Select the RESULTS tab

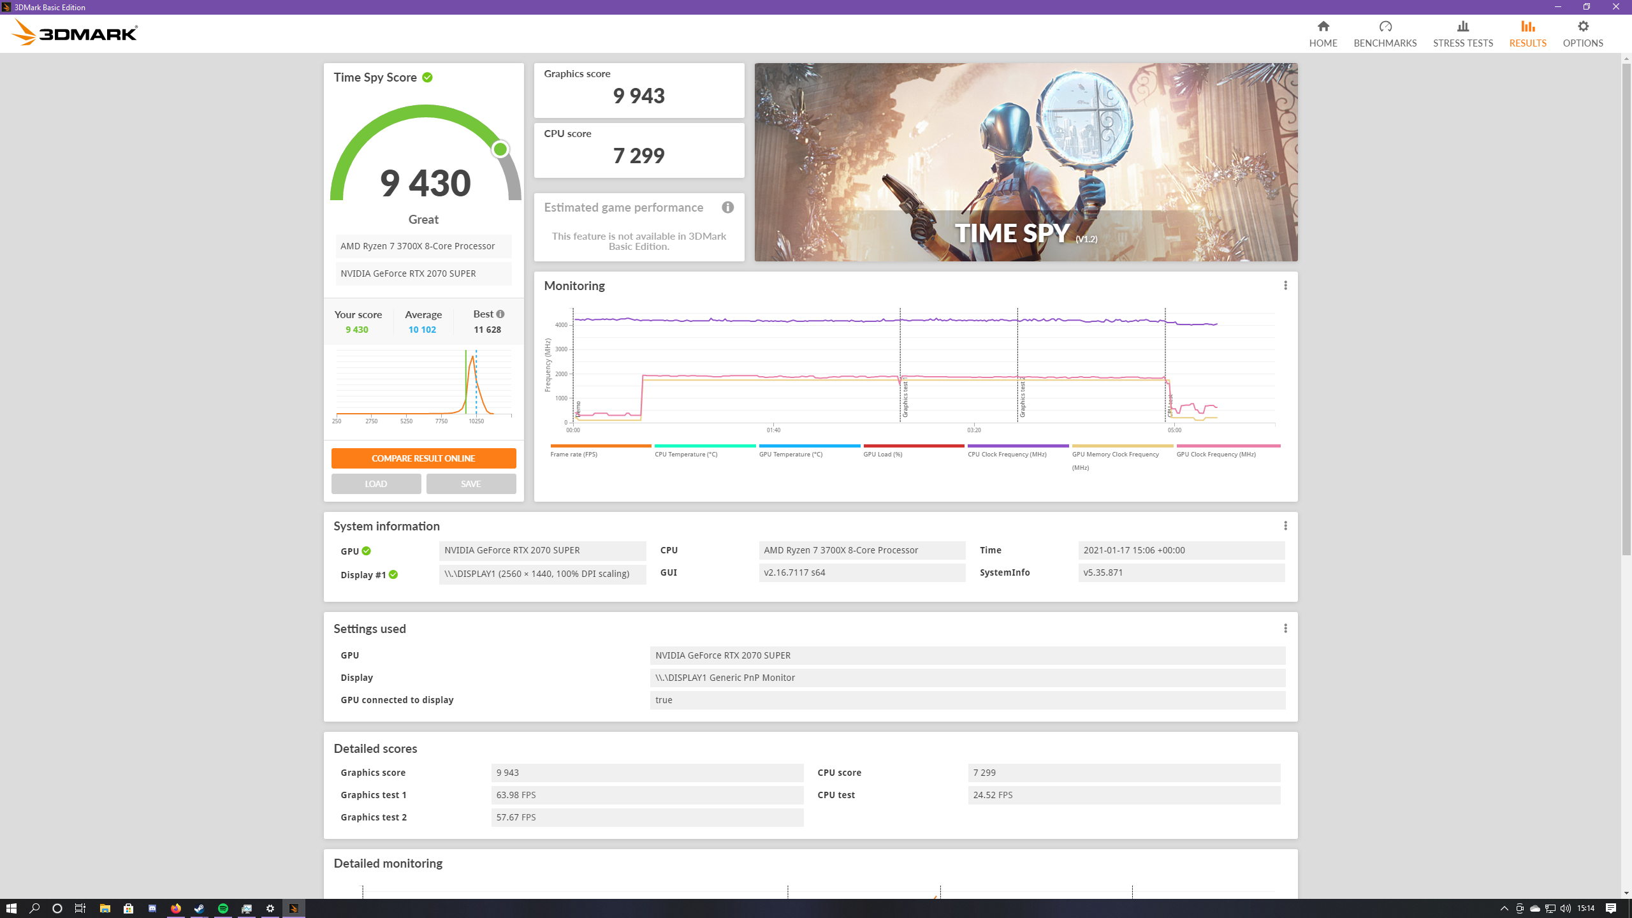pyautogui.click(x=1527, y=34)
